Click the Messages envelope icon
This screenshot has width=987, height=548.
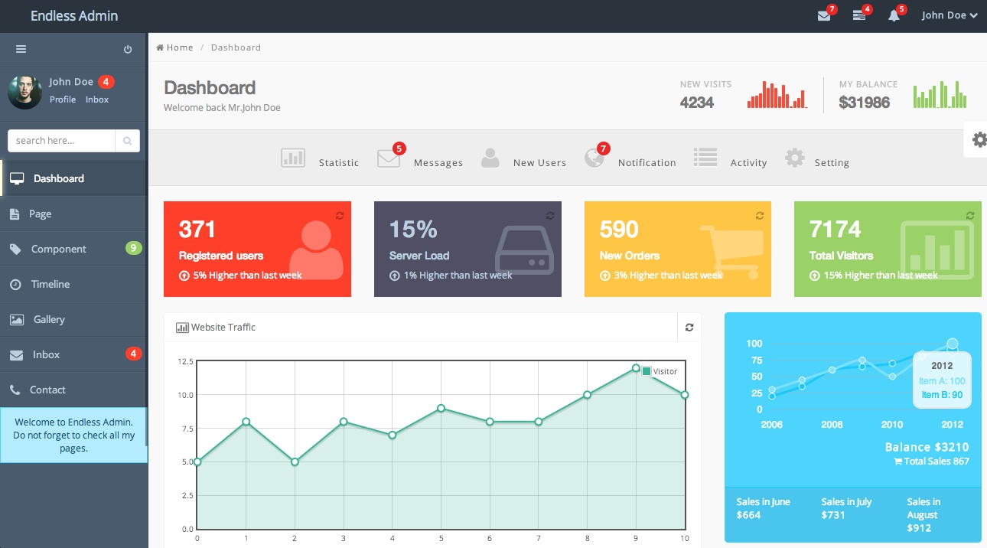click(x=389, y=159)
